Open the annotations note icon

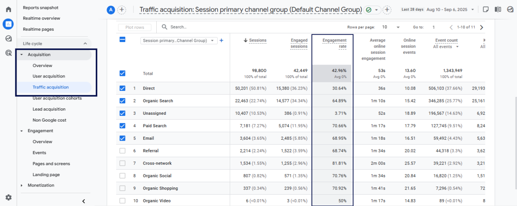click(486, 10)
